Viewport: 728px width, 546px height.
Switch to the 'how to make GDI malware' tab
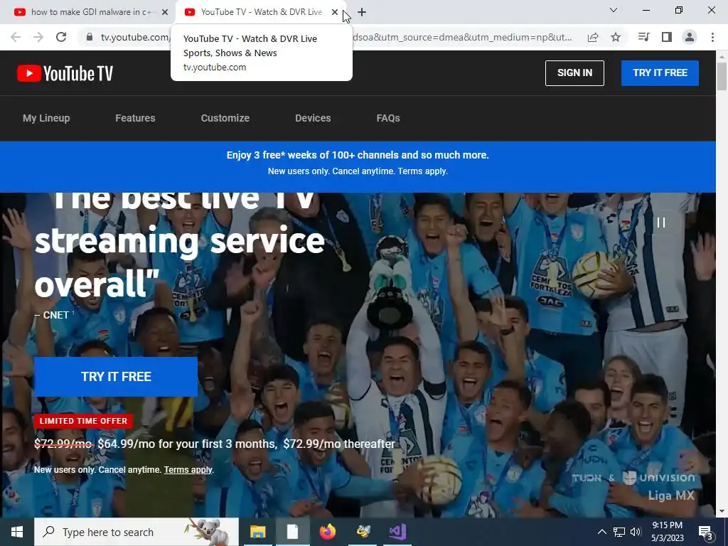(92, 12)
